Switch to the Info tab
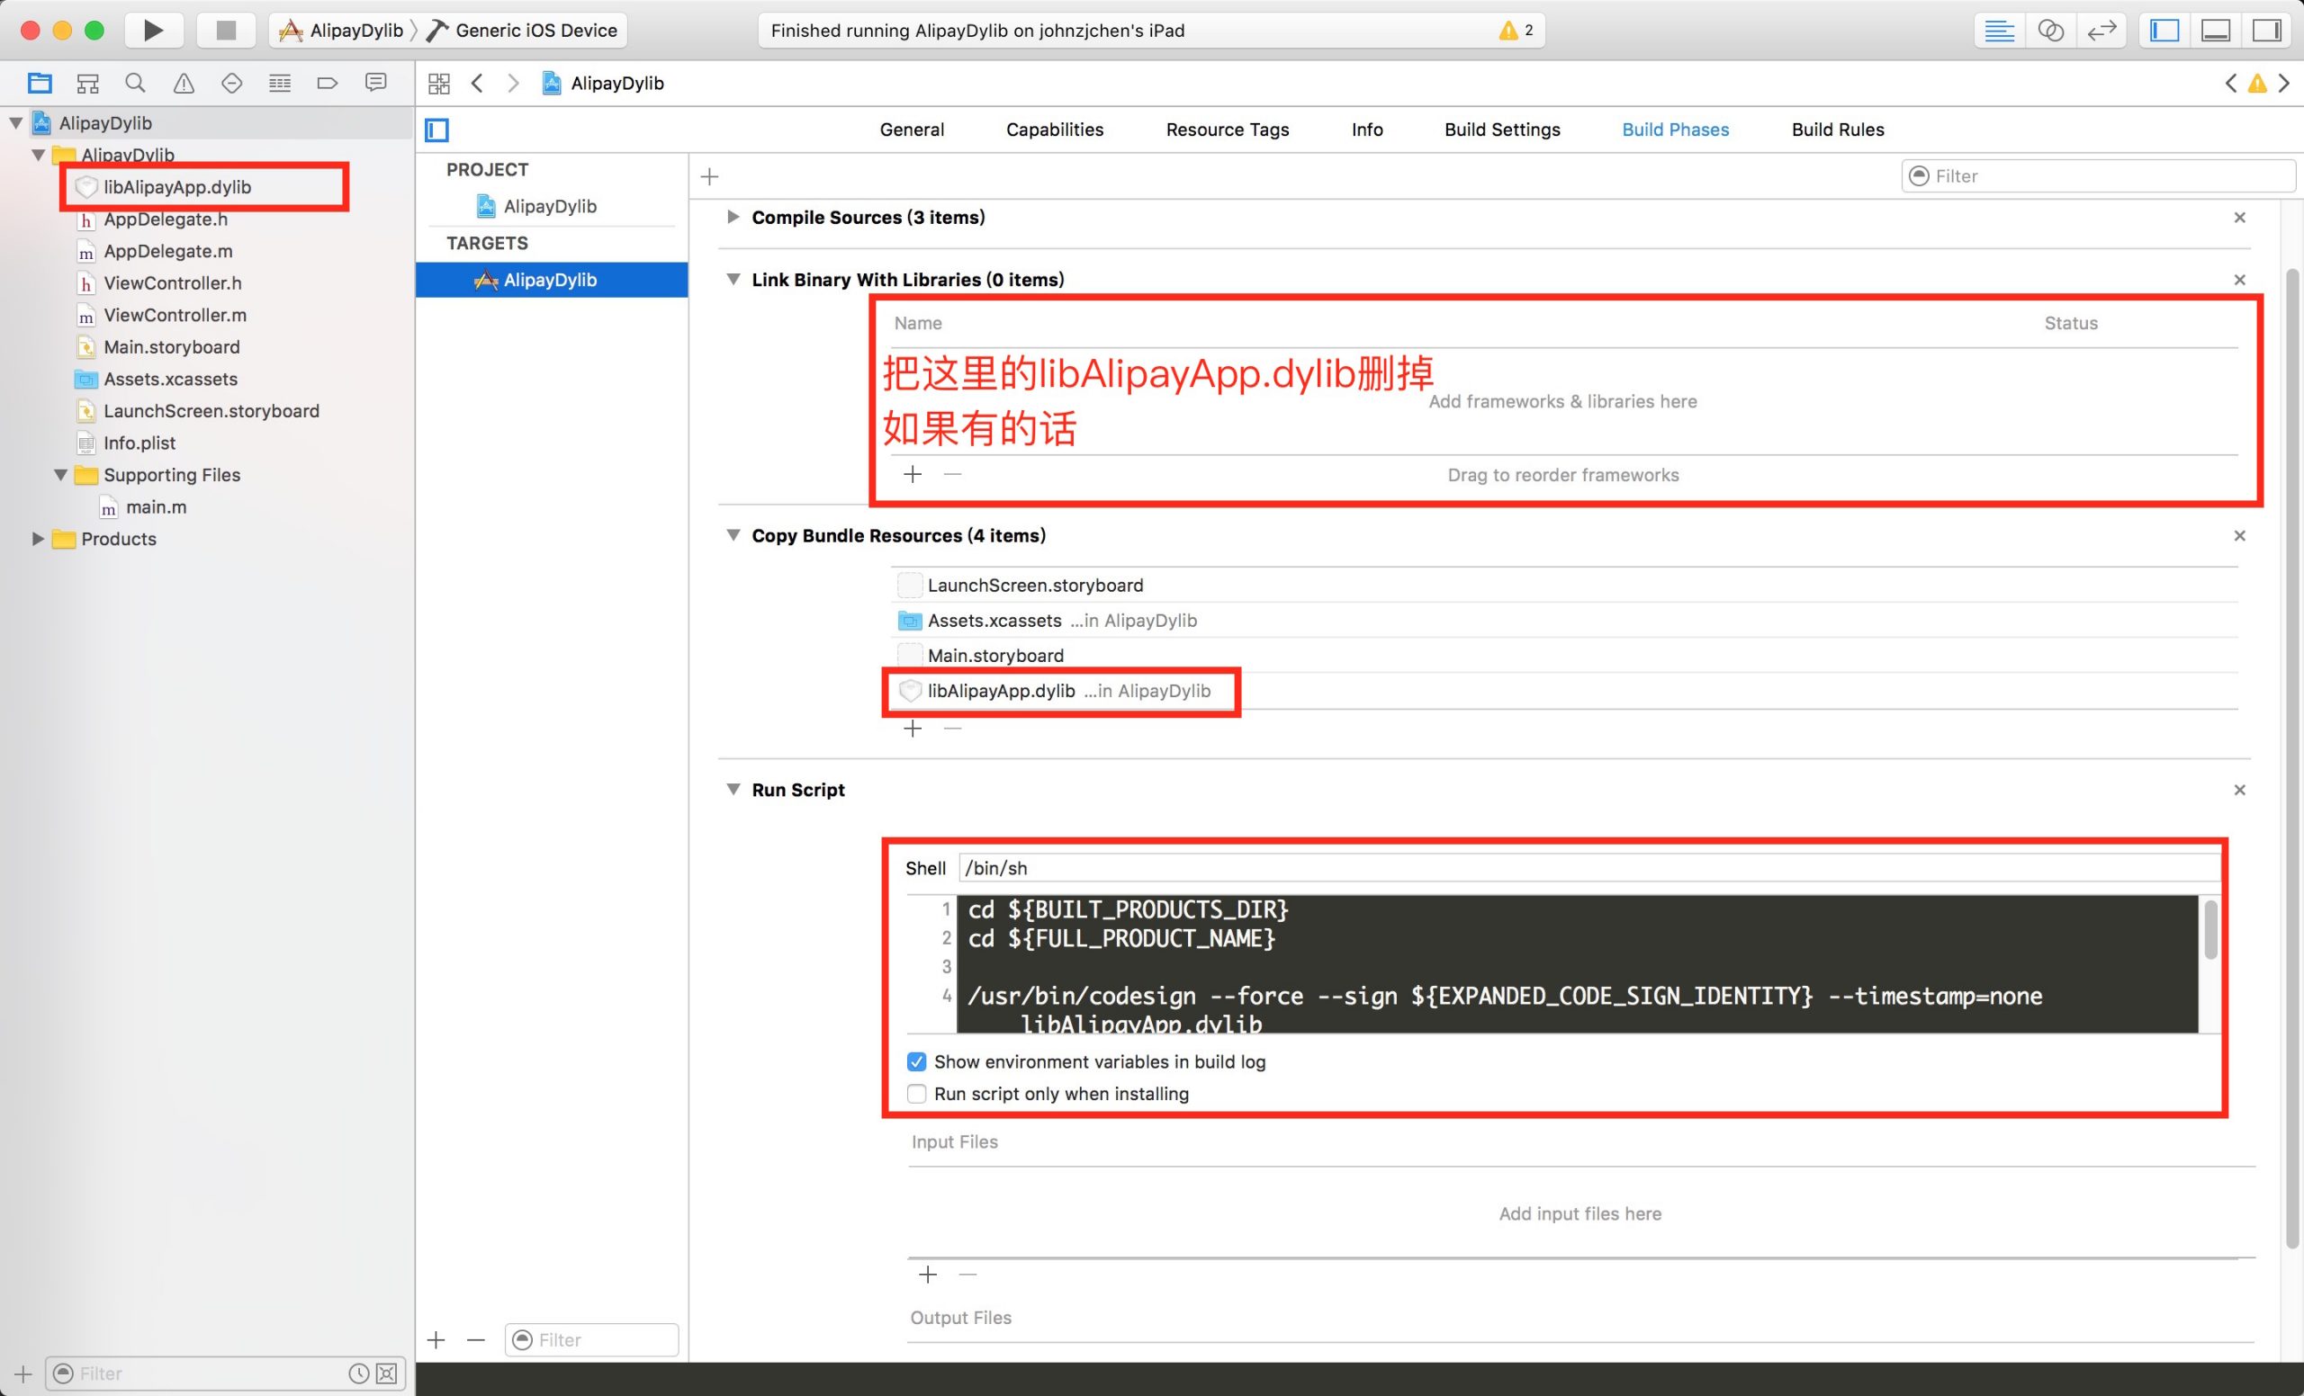The image size is (2304, 1396). pos(1367,130)
